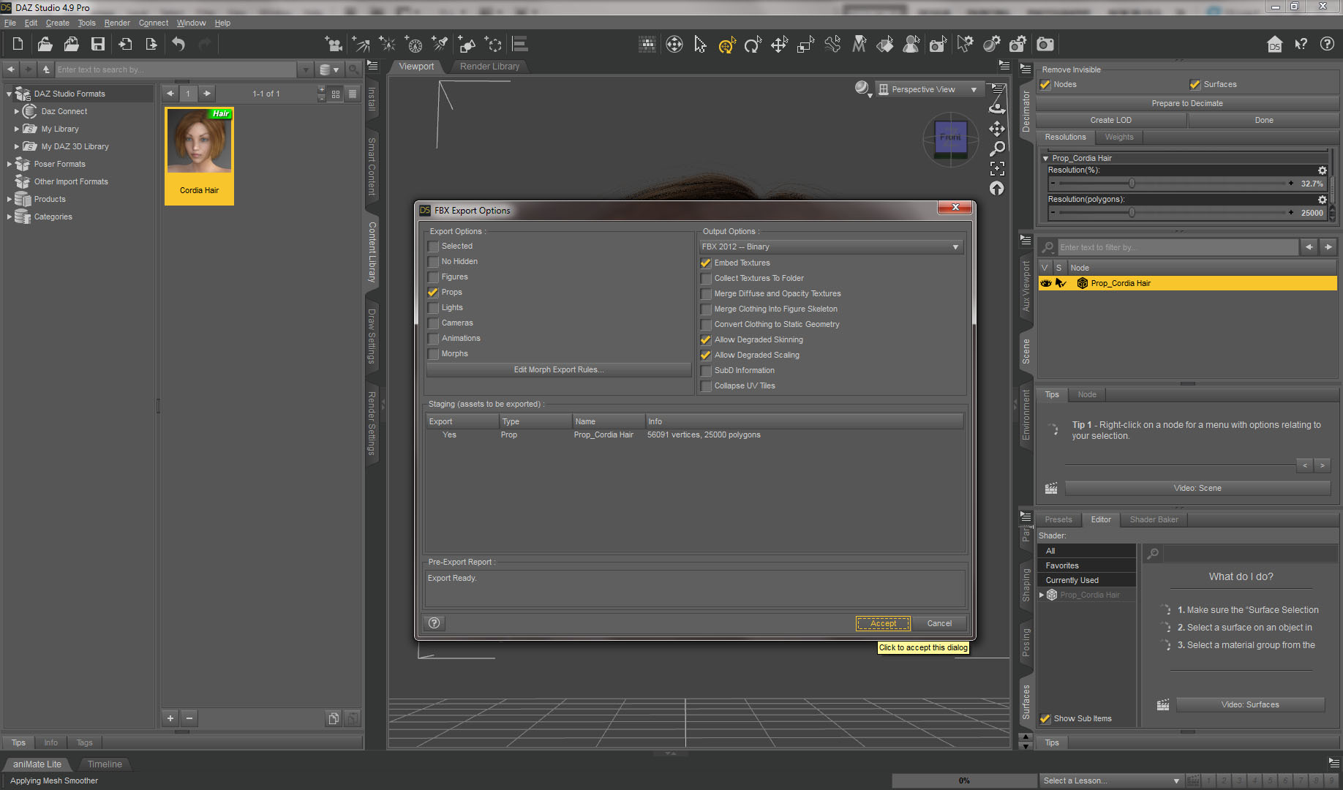1343x790 pixels.
Task: Click the Cancel button in FBX dialog
Action: [939, 623]
